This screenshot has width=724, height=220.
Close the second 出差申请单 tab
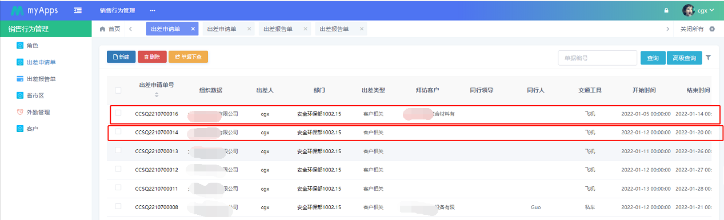tap(249, 29)
